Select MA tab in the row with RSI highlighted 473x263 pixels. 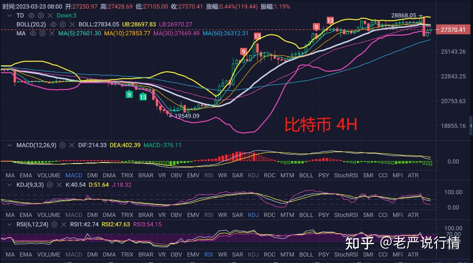[10, 254]
